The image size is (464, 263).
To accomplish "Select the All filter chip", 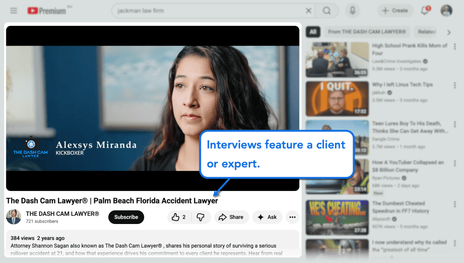I will click(313, 32).
